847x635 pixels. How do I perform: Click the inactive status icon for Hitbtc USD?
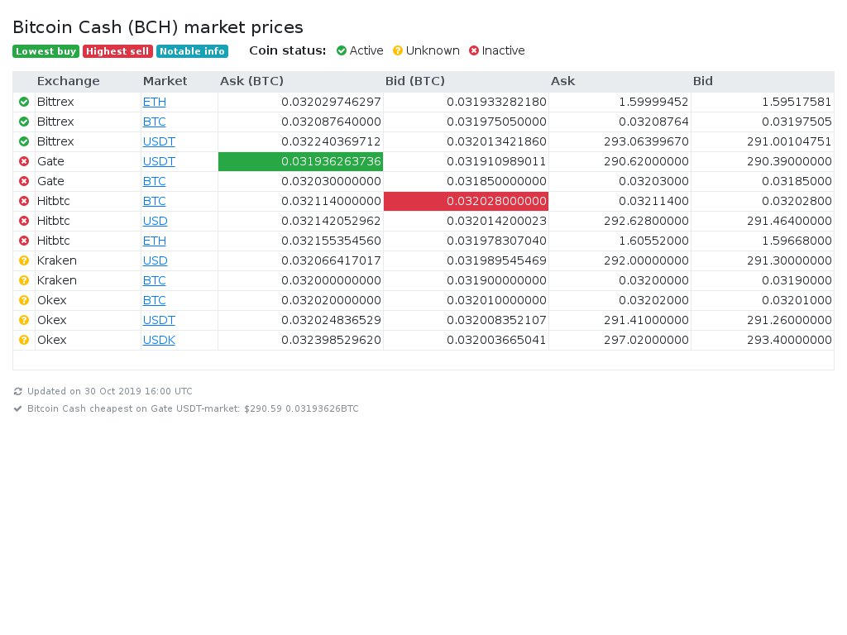click(x=24, y=221)
